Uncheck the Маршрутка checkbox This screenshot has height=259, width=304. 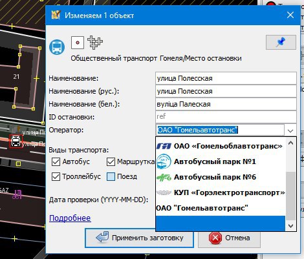[x=111, y=161]
